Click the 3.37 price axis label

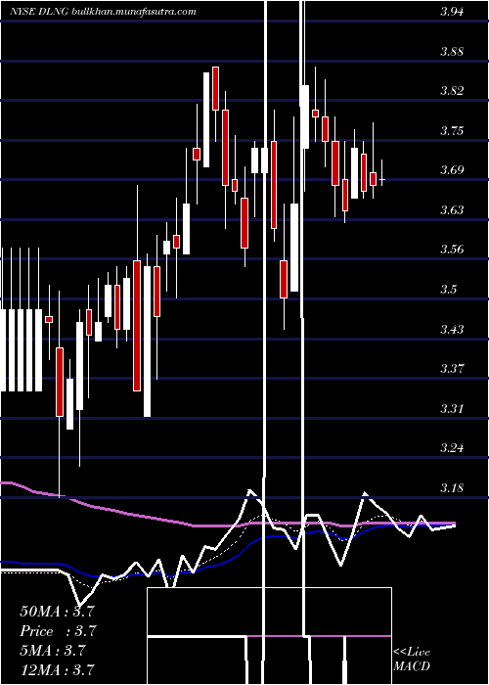[x=452, y=369]
